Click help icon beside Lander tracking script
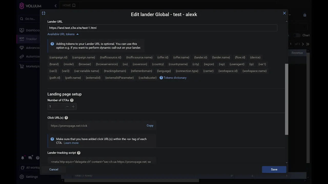This screenshot has width=328, height=184. coord(79,153)
